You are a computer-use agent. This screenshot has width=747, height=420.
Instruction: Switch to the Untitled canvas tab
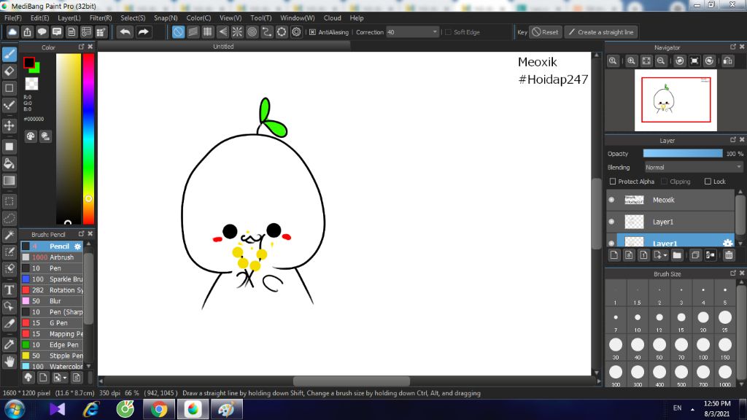point(223,46)
